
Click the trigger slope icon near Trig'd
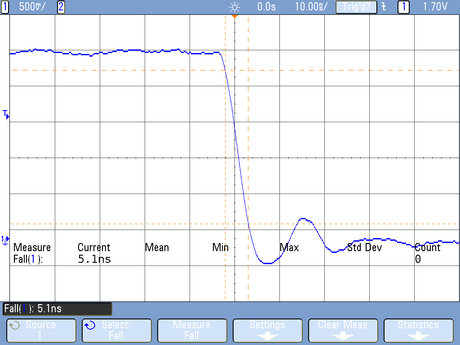point(383,7)
